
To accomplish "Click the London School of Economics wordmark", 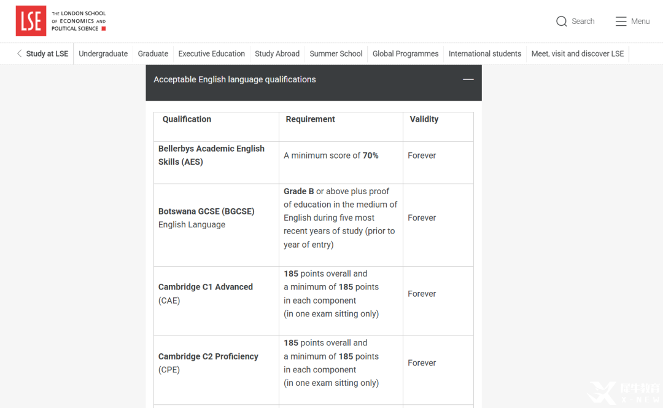I will (79, 21).
